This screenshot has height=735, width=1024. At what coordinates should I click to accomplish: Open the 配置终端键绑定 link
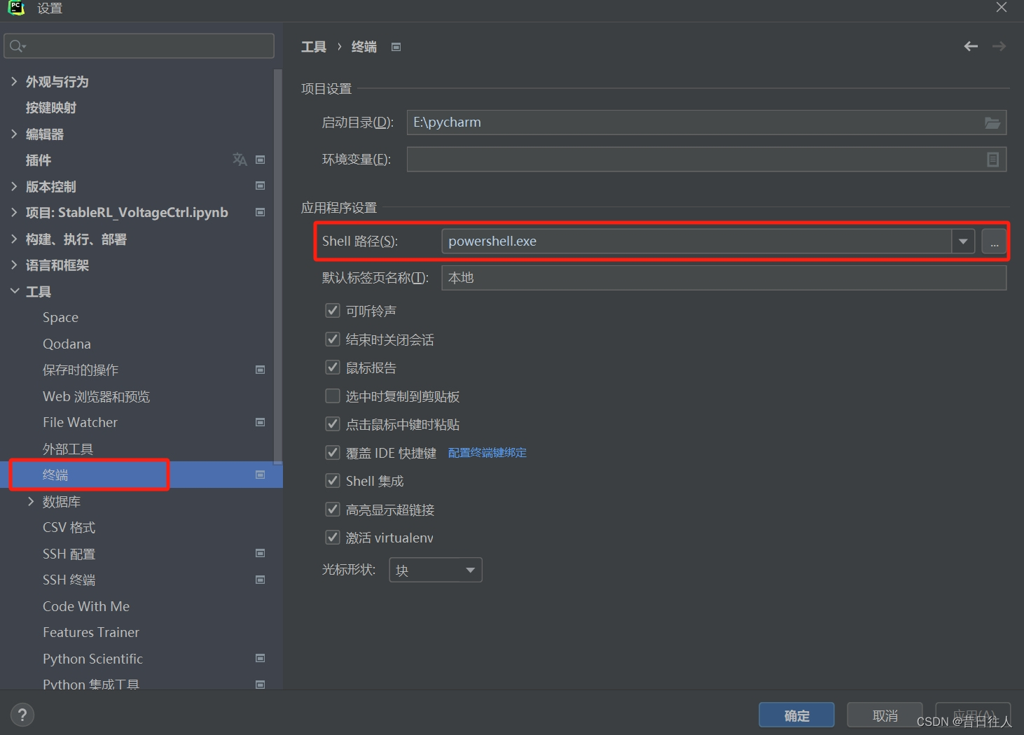487,452
